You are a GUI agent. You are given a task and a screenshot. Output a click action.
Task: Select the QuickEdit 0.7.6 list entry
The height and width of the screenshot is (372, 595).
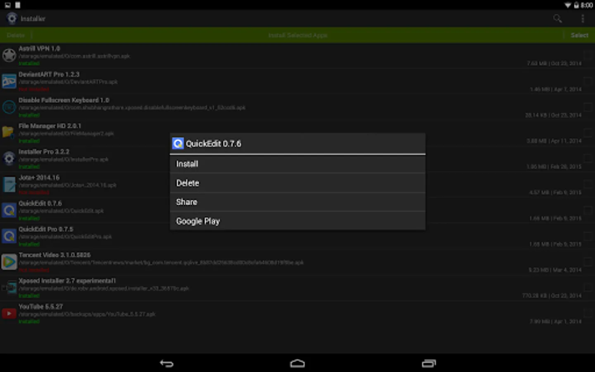[x=297, y=210]
